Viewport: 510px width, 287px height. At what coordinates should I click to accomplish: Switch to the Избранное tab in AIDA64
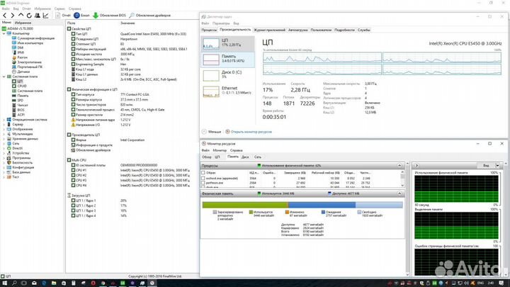(x=23, y=23)
